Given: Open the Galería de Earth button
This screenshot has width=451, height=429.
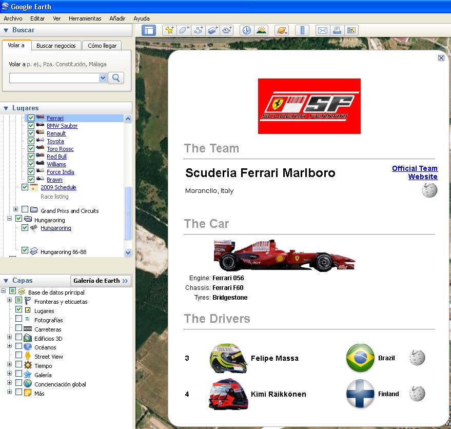Looking at the screenshot, I should pyautogui.click(x=101, y=281).
